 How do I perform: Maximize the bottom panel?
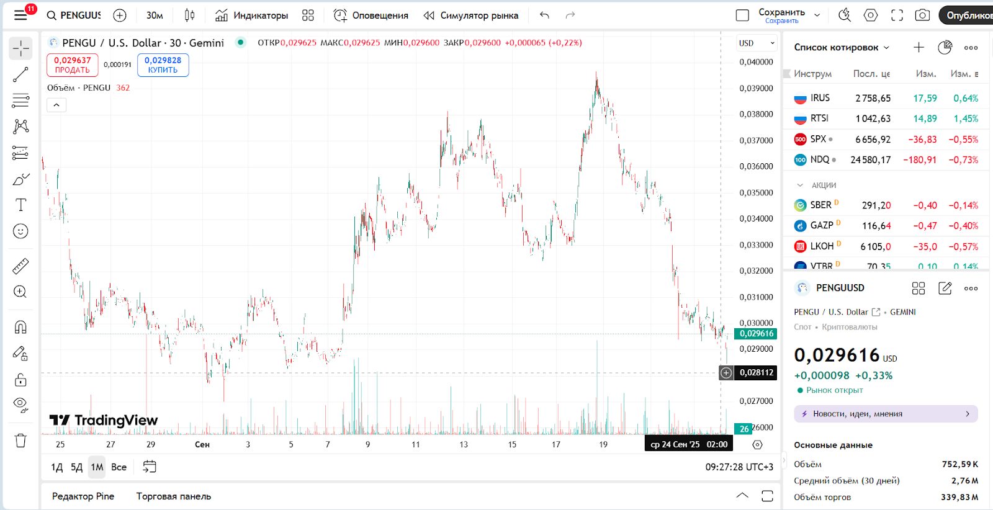pos(767,496)
